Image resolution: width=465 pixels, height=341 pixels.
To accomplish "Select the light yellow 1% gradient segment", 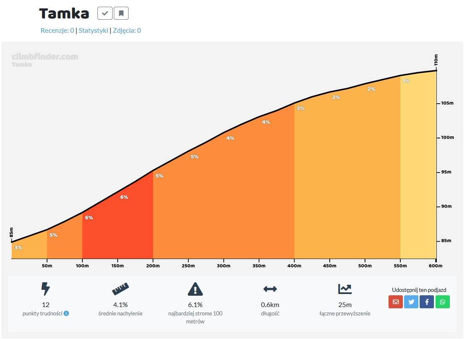I will (418, 166).
